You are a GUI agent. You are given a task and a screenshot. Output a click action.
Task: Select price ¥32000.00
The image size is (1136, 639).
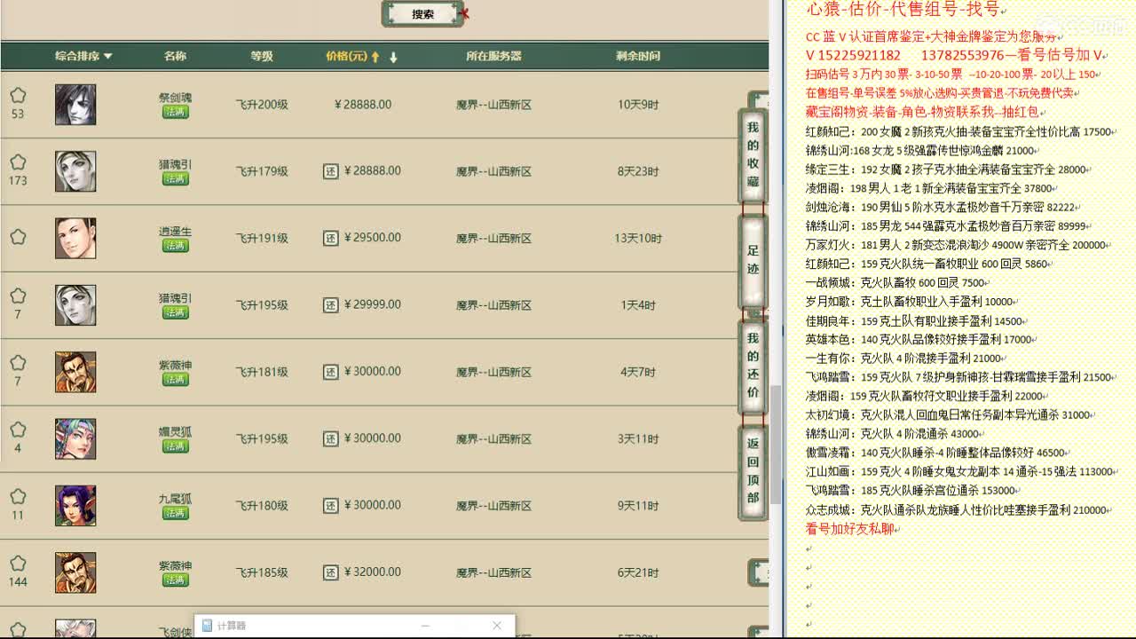pyautogui.click(x=373, y=572)
